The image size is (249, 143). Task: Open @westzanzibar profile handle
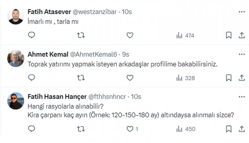tap(94, 12)
